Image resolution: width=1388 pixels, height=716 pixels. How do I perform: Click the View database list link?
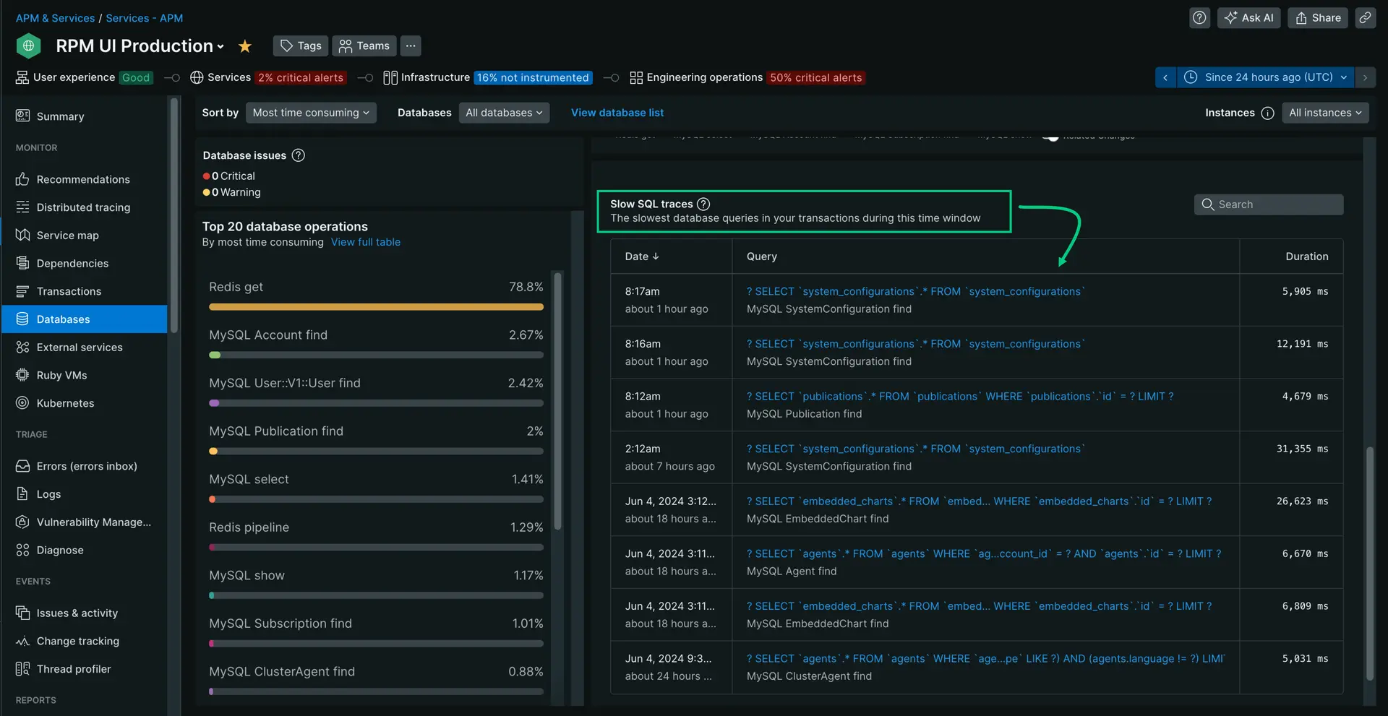pyautogui.click(x=617, y=113)
